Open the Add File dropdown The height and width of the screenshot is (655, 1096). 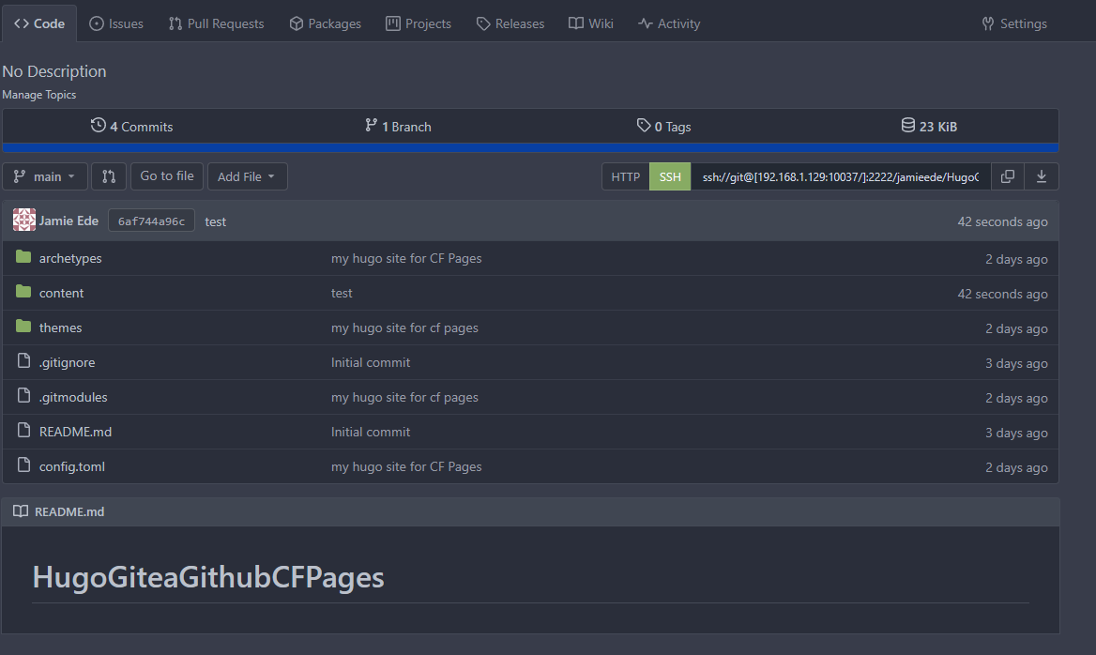pyautogui.click(x=247, y=176)
